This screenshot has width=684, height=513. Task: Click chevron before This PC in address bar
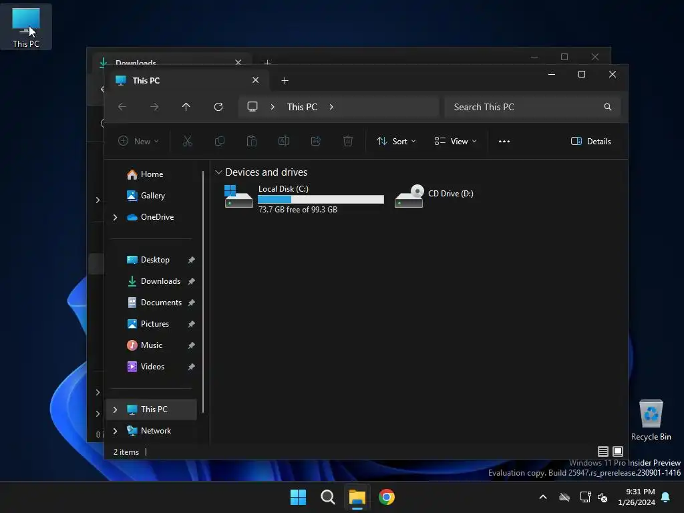click(x=273, y=107)
